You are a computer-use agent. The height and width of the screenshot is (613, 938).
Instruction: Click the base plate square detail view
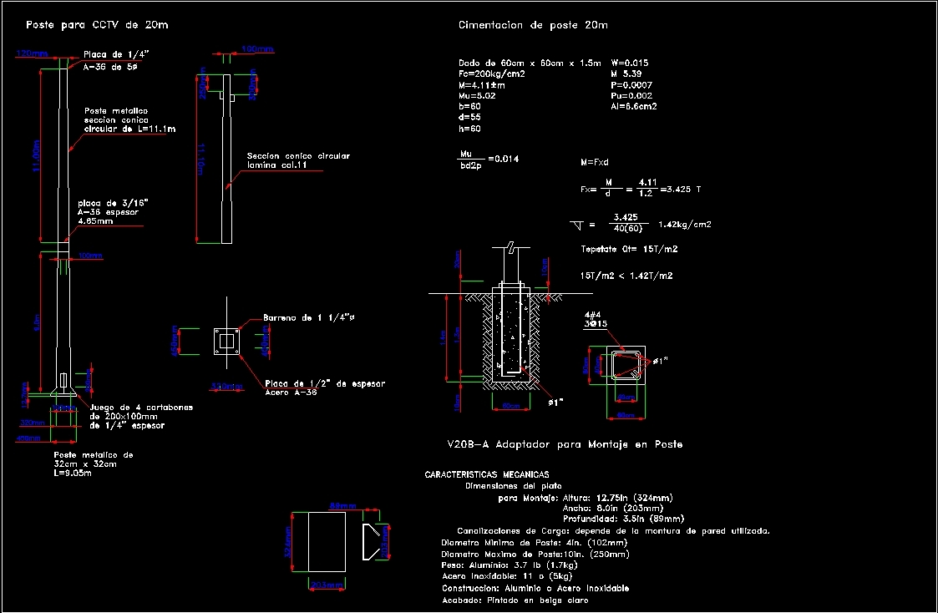coord(226,340)
